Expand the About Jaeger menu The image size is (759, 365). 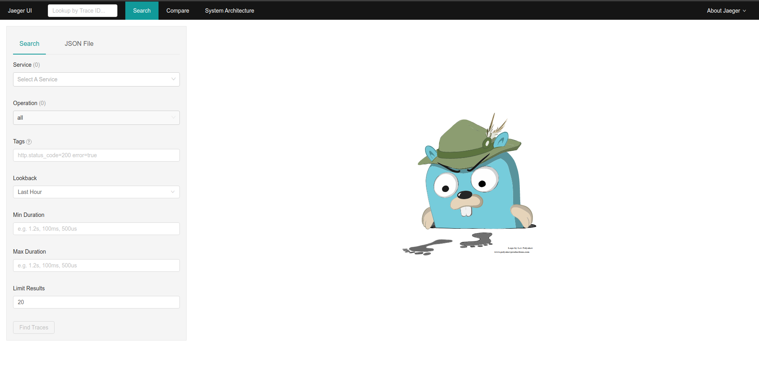click(x=726, y=11)
